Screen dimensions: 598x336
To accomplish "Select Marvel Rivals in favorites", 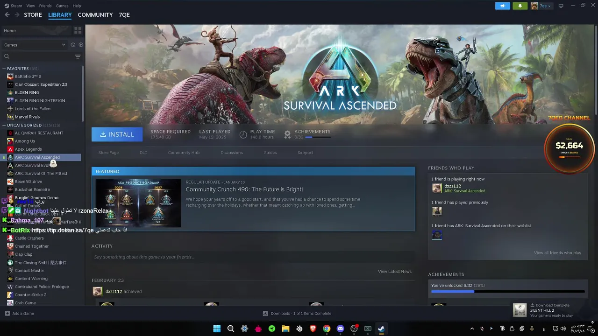I will (x=27, y=117).
